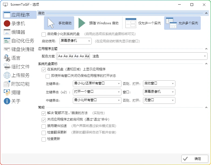Screen dimensions: 211x165
Task: Click the cursor icon for 手动启动
Action: pos(51,23)
